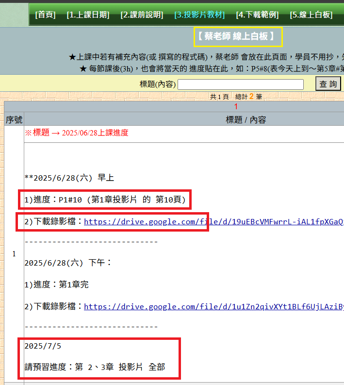Select the [2.課前說明] menu item

pos(142,15)
